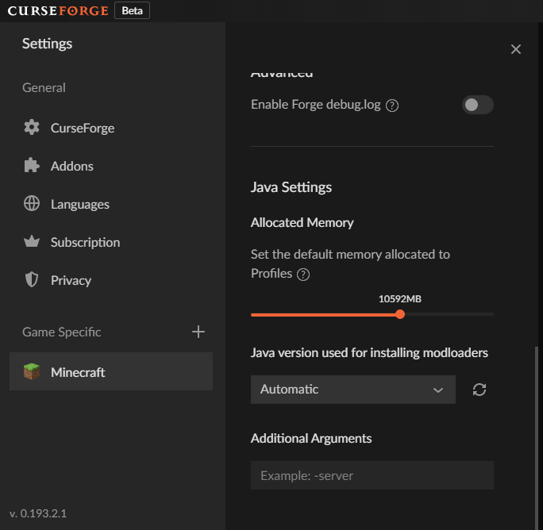Click the CurseForge gear icon
Viewport: 543px width, 530px height.
pos(32,128)
